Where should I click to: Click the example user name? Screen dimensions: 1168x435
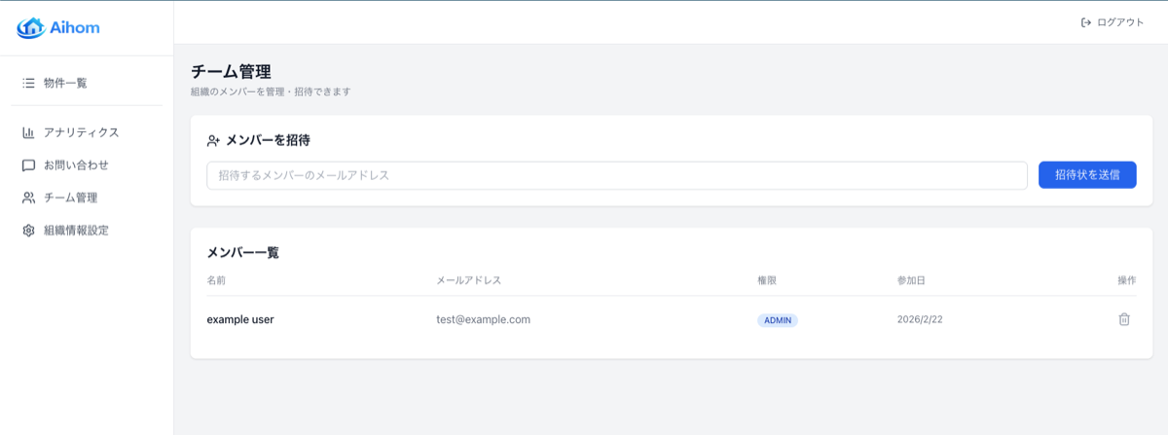point(239,319)
